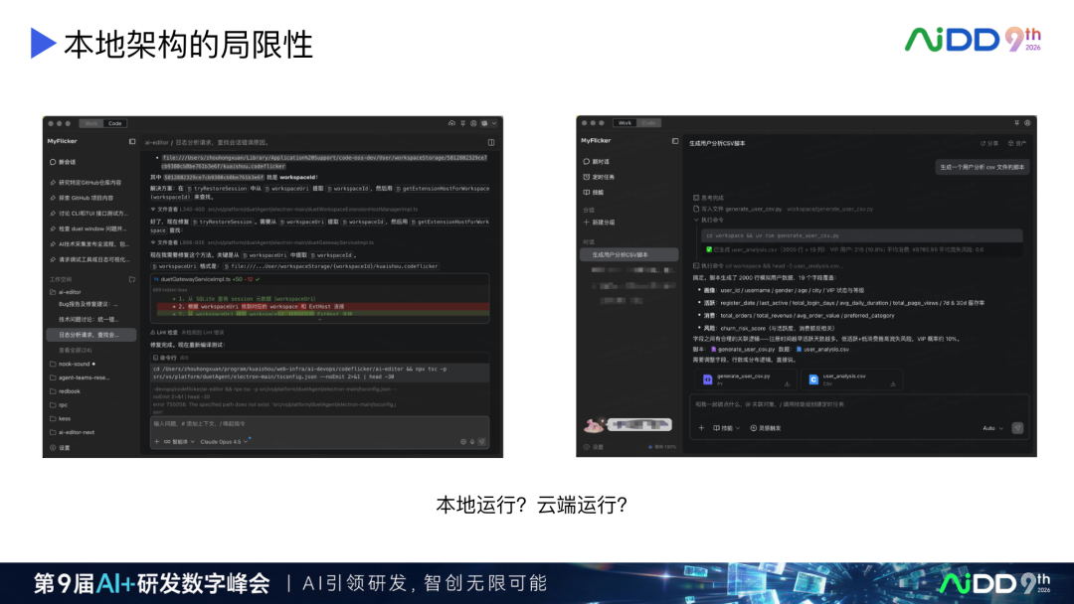Viewport: 1074px width, 604px height.
Task: Open Auto model dropdown
Action: (992, 428)
